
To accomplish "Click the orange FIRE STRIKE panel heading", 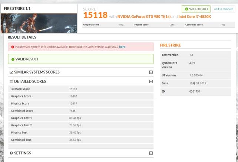I will pyautogui.click(x=170, y=45).
